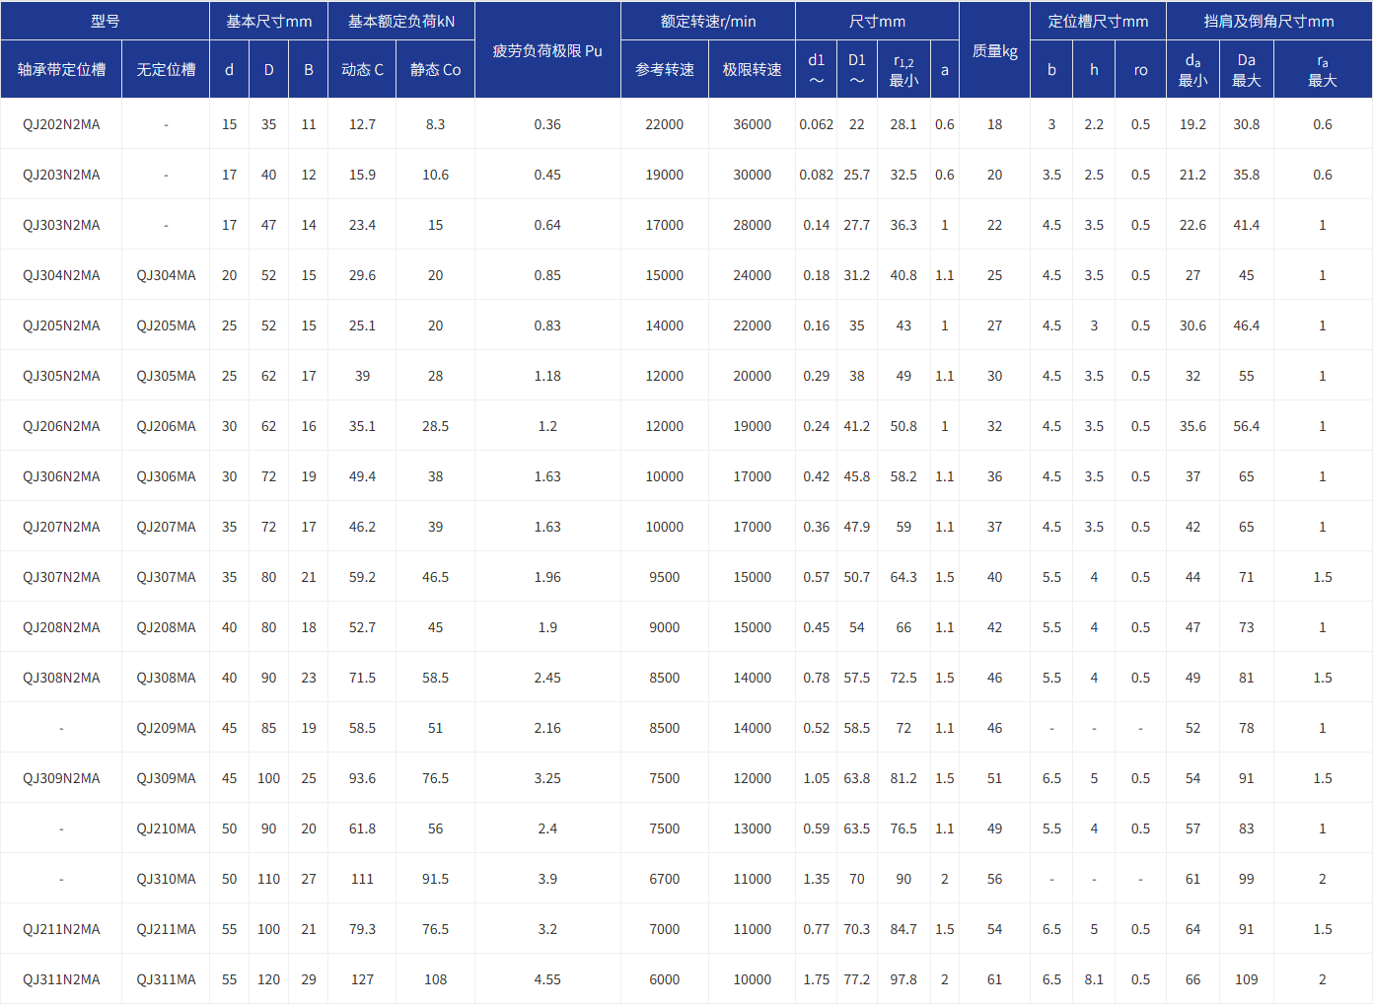Click the 挡肩及倒角尺寸mm header
Screen dimensions: 1373x1007
[1268, 21]
